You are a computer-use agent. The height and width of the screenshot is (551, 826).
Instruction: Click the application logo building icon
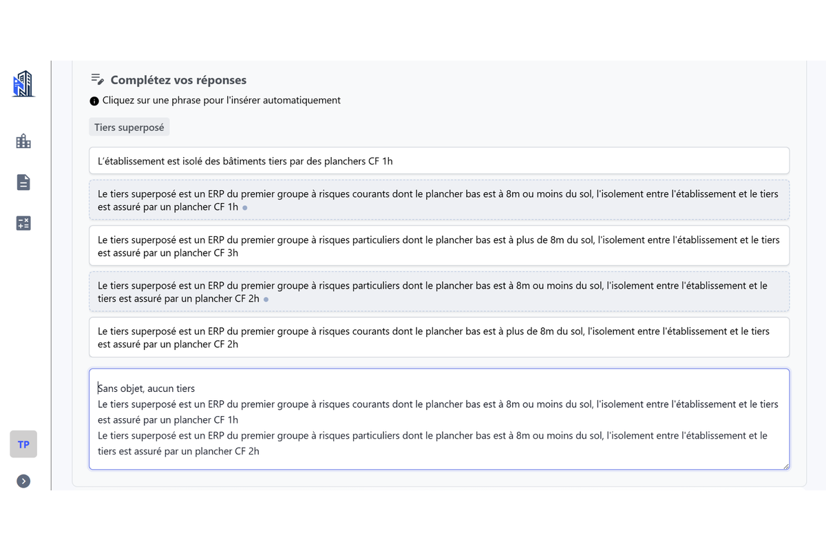point(23,83)
